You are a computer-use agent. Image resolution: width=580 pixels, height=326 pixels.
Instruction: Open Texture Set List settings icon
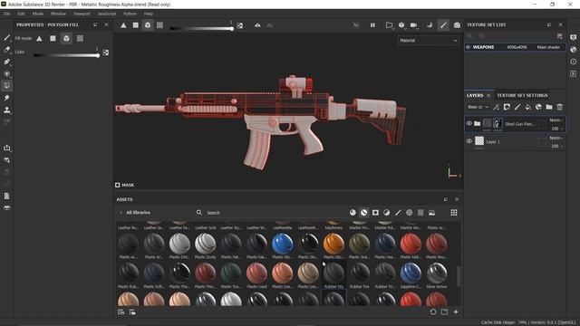click(x=560, y=36)
